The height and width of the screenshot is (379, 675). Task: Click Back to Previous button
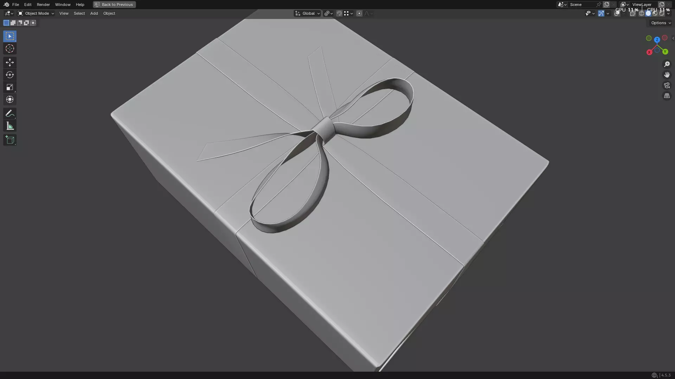(x=114, y=5)
